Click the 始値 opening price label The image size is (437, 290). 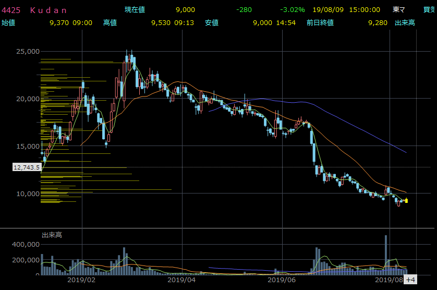(x=8, y=22)
